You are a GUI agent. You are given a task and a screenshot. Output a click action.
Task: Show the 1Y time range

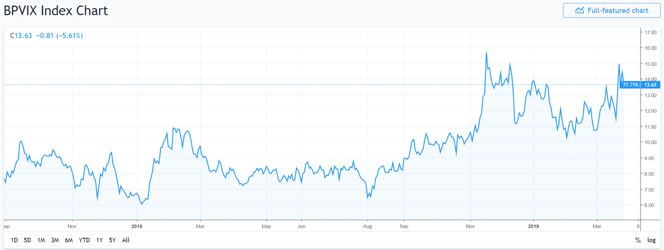click(x=100, y=240)
